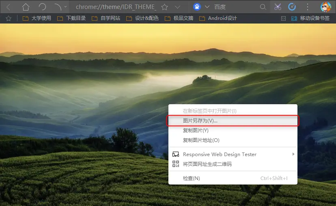Viewport: 336px width, 206px height.
Task: Open address bar dropdown chevron
Action: [177, 7]
